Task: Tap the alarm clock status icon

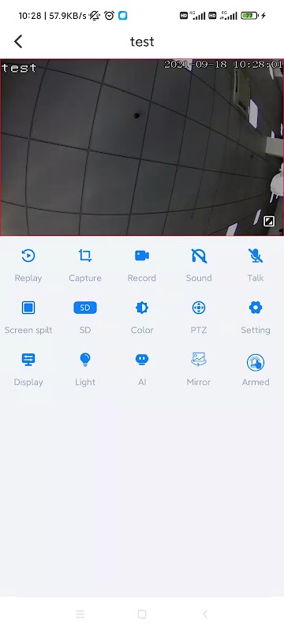Action: 109,16
